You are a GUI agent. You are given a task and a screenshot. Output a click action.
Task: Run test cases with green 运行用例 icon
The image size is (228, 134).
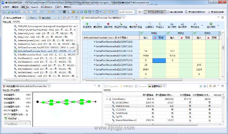pos(211,24)
